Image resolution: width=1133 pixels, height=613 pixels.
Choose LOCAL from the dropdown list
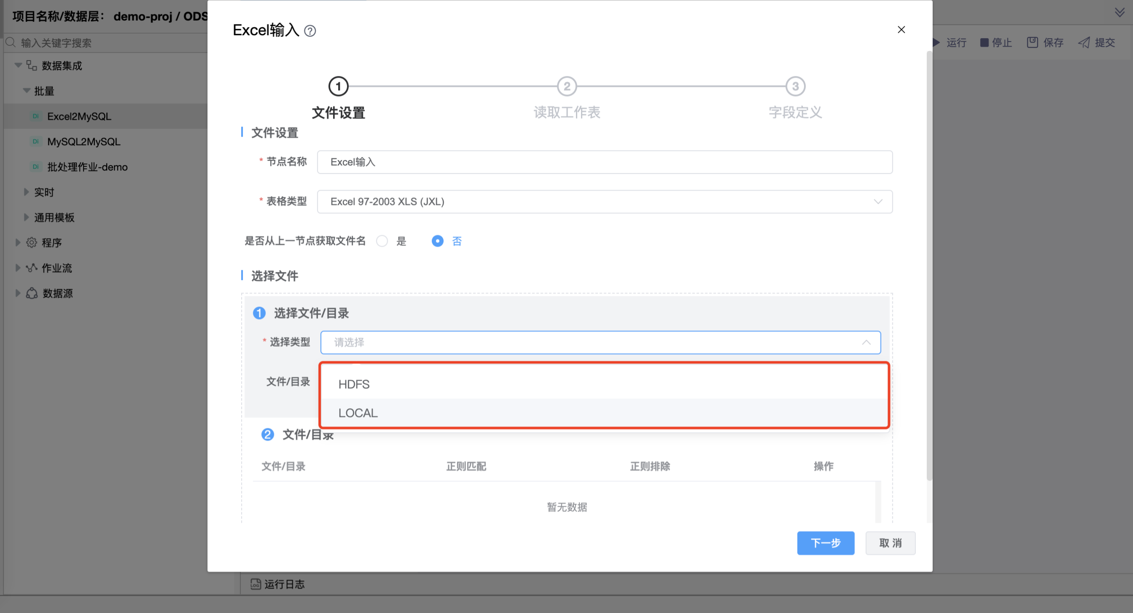(358, 413)
